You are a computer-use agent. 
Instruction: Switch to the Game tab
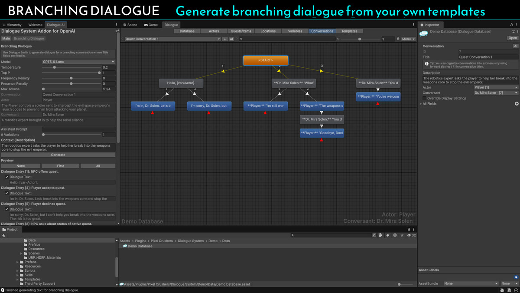click(x=151, y=25)
